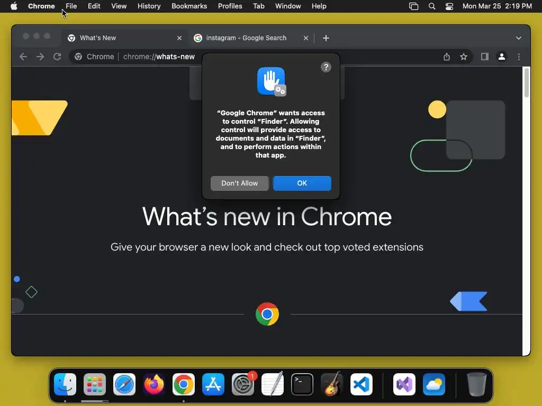Viewport: 542px width, 406px height.
Task: Click Don't Allow in the permission dialog
Action: coord(240,183)
